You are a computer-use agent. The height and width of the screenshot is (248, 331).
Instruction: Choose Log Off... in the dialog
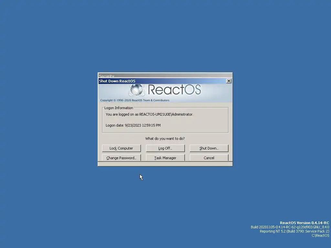point(165,148)
